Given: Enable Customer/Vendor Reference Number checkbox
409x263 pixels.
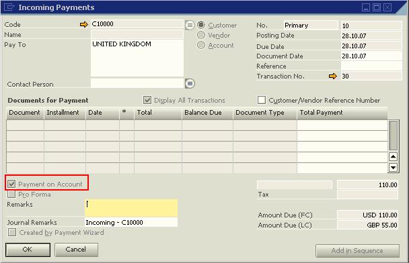Looking at the screenshot, I should coord(262,100).
